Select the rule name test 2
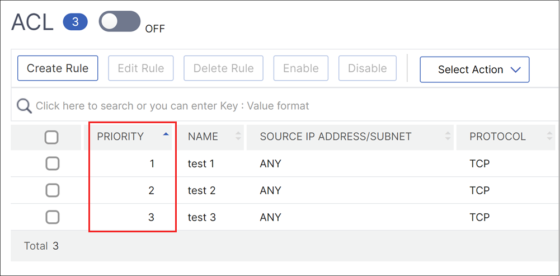The height and width of the screenshot is (276, 560). pos(201,190)
